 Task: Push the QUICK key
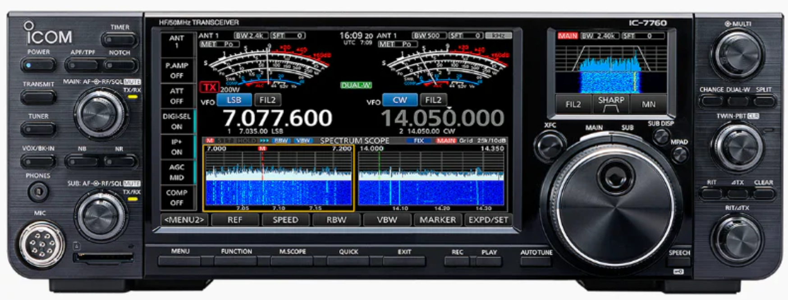(x=348, y=261)
